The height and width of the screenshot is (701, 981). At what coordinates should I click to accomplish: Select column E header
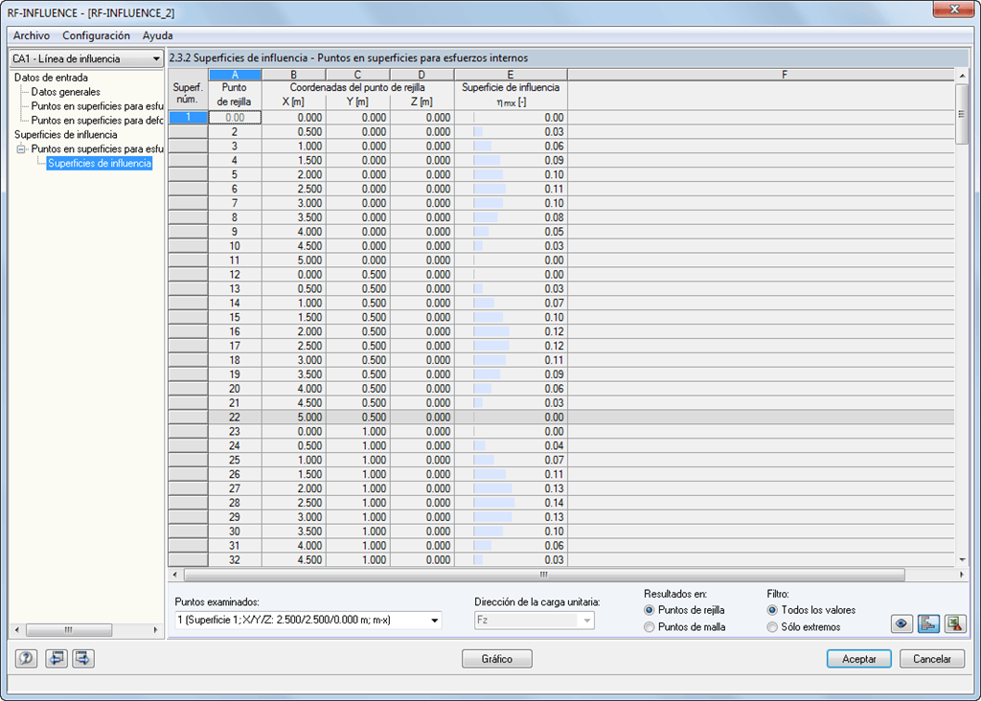pos(511,75)
